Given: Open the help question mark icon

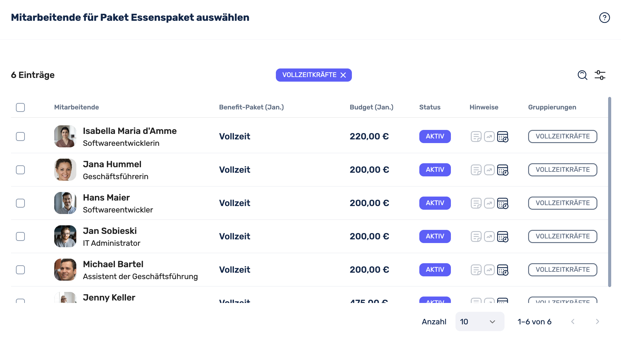Looking at the screenshot, I should pos(604,18).
